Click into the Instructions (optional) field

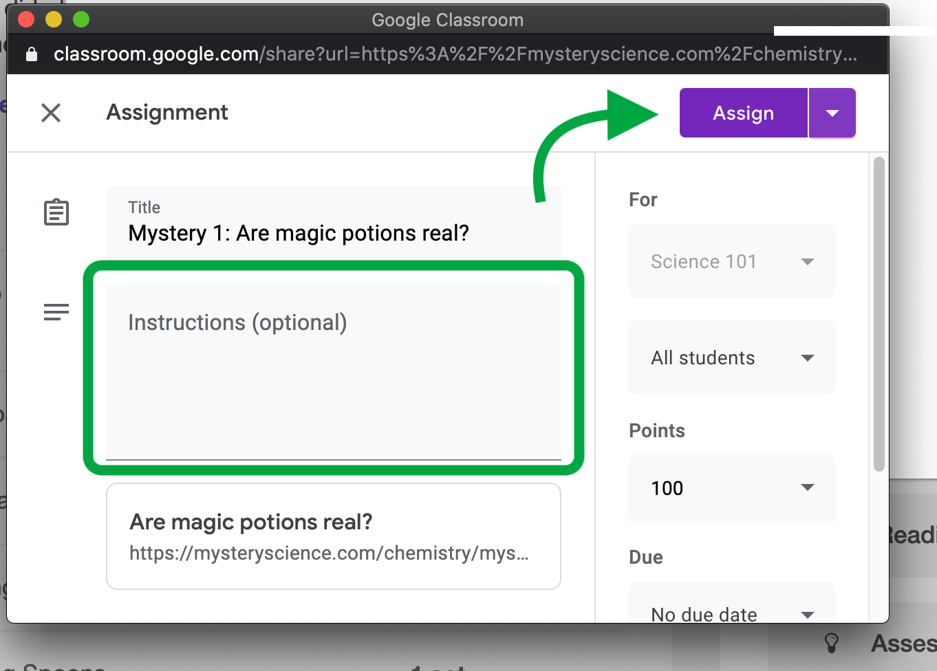(334, 372)
